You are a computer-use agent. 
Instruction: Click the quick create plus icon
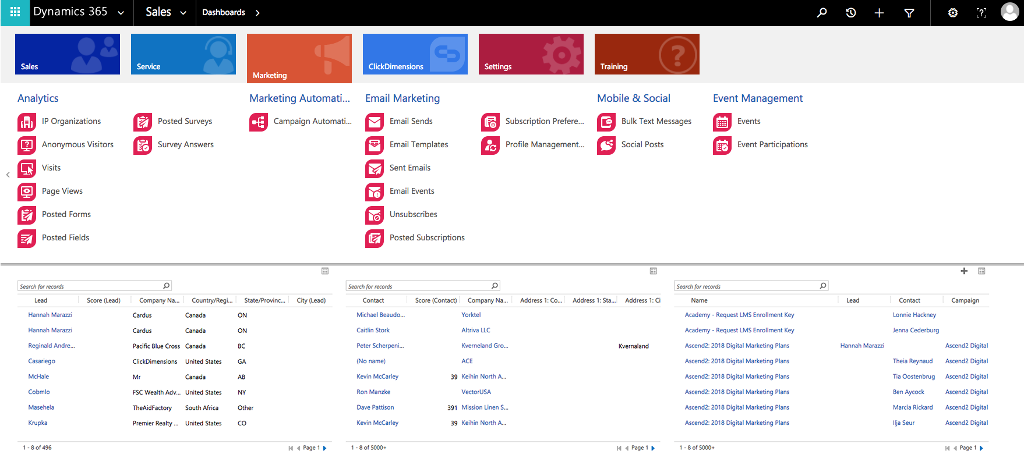click(x=879, y=12)
